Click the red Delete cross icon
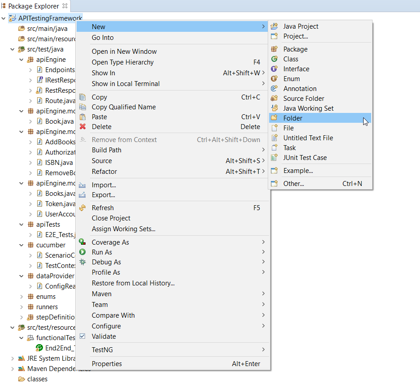420x384 pixels. (83, 127)
